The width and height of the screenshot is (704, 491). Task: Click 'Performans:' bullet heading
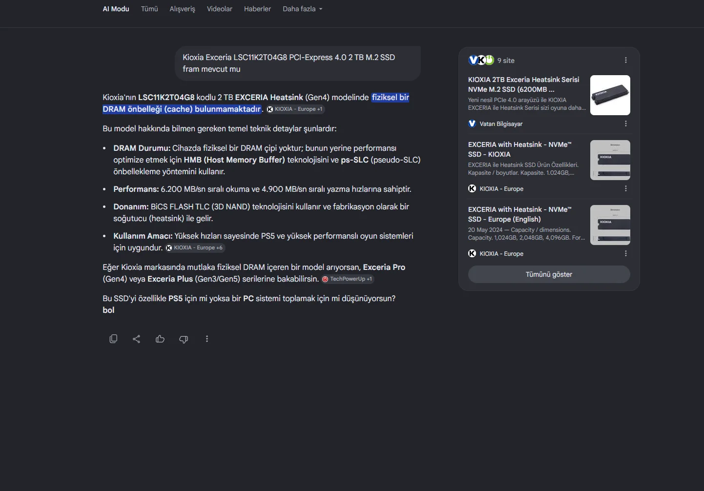[136, 189]
